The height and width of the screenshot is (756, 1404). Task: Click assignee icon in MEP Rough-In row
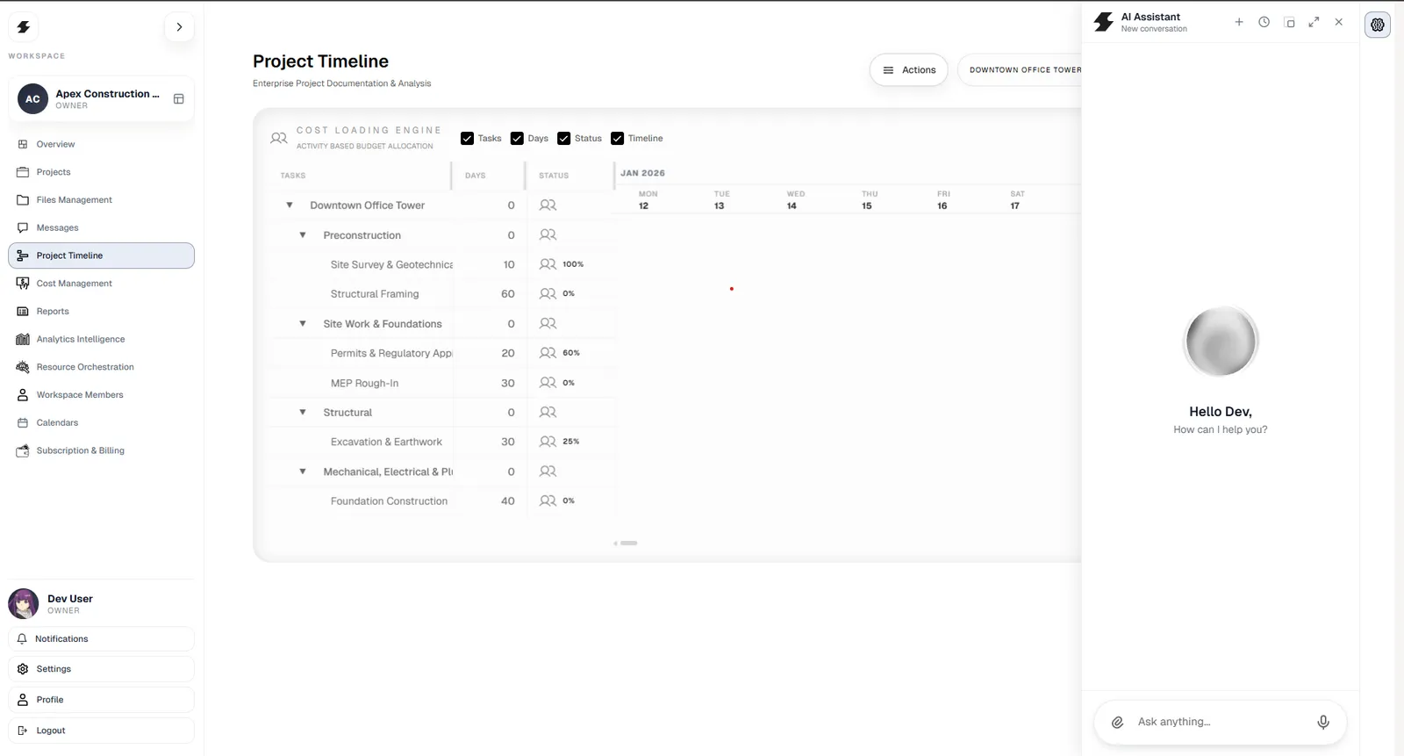tap(548, 383)
